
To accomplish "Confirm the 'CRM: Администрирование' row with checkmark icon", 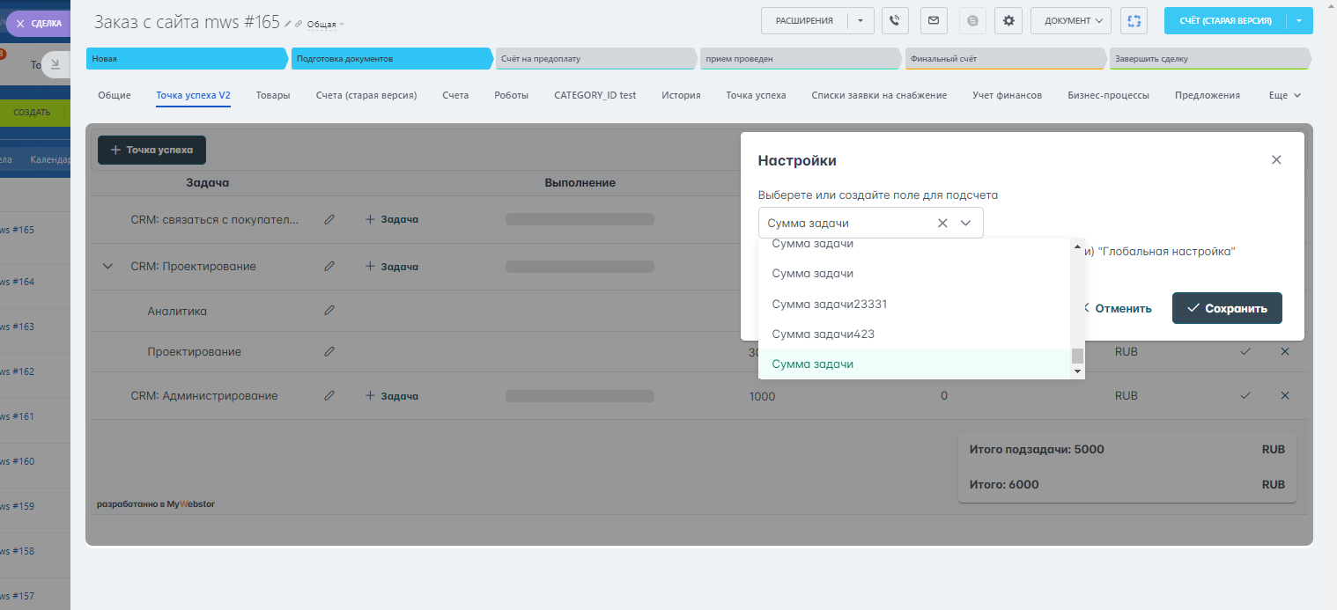I will point(1245,396).
